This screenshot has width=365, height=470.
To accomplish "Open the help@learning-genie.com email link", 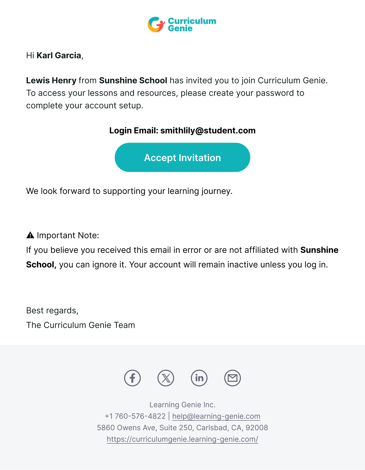I will click(216, 416).
